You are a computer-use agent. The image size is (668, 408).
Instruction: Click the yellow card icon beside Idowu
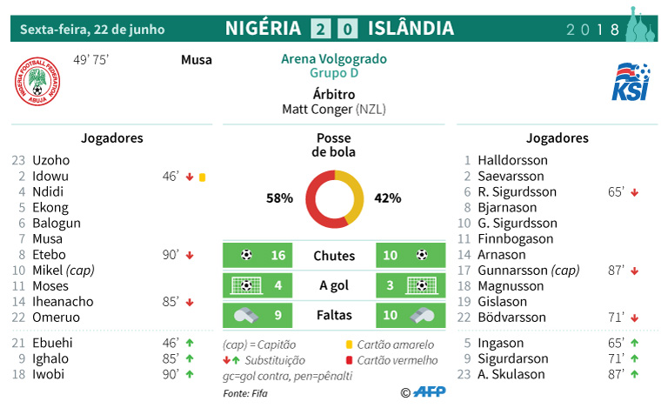(203, 177)
